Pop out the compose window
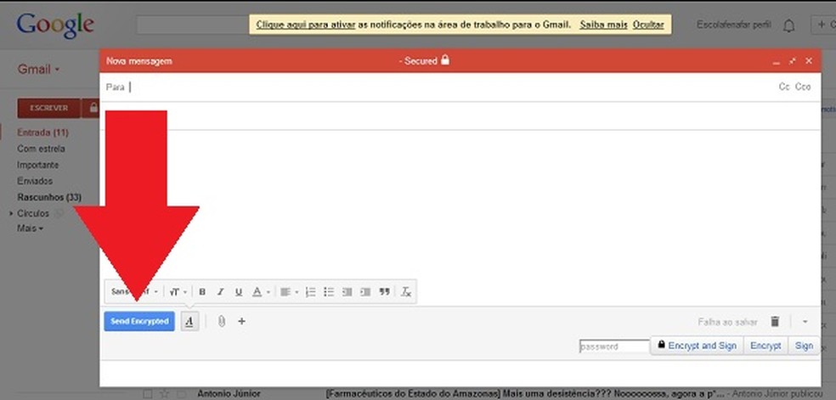The height and width of the screenshot is (400, 836). [x=793, y=61]
